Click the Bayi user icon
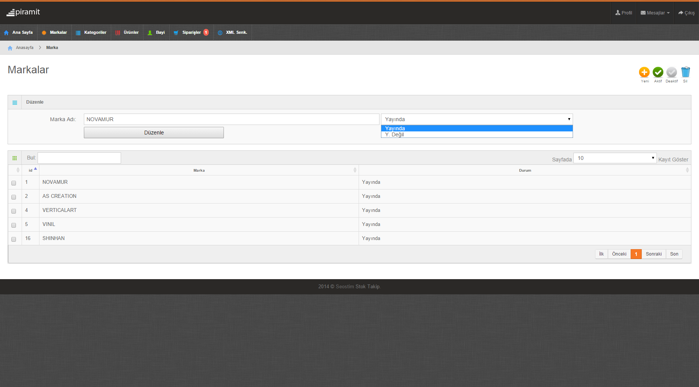This screenshot has height=387, width=699. (150, 33)
